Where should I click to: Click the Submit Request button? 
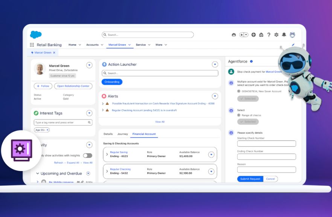pyautogui.click(x=250, y=179)
